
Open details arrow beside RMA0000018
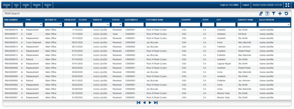(22, 30)
